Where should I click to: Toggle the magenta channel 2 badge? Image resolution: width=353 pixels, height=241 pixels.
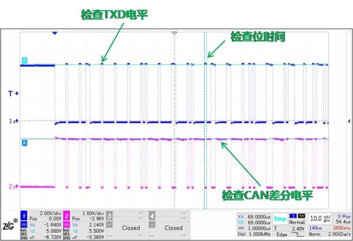pyautogui.click(x=66, y=216)
